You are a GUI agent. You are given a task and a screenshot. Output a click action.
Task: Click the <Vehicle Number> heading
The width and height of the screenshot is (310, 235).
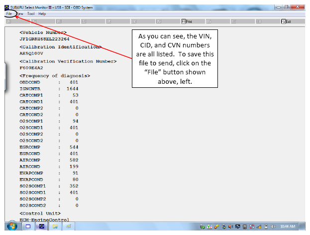click(x=43, y=32)
